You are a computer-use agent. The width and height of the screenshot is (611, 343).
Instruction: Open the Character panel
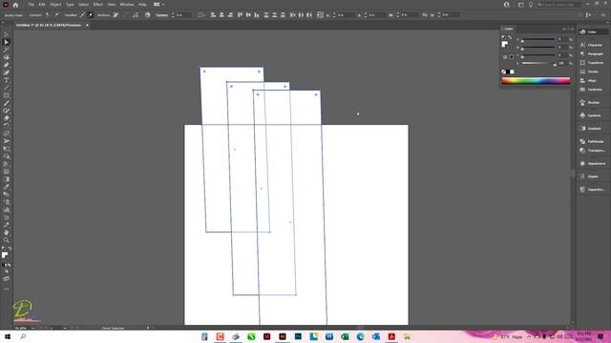coord(592,45)
